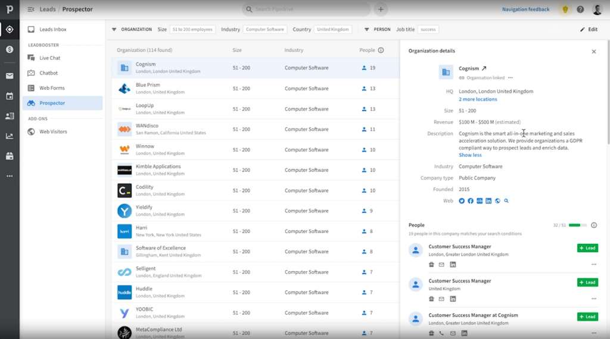Screen dimensions: 610x339
Task: Collapse the sidebar menu toggle icon
Action: click(x=31, y=10)
